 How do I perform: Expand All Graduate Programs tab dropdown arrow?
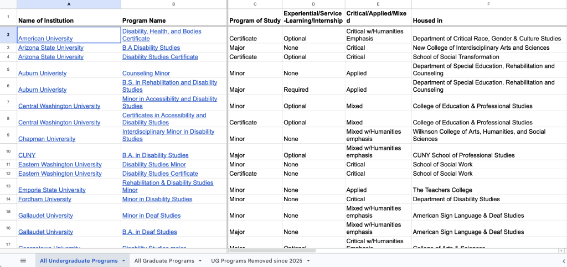[200, 260]
